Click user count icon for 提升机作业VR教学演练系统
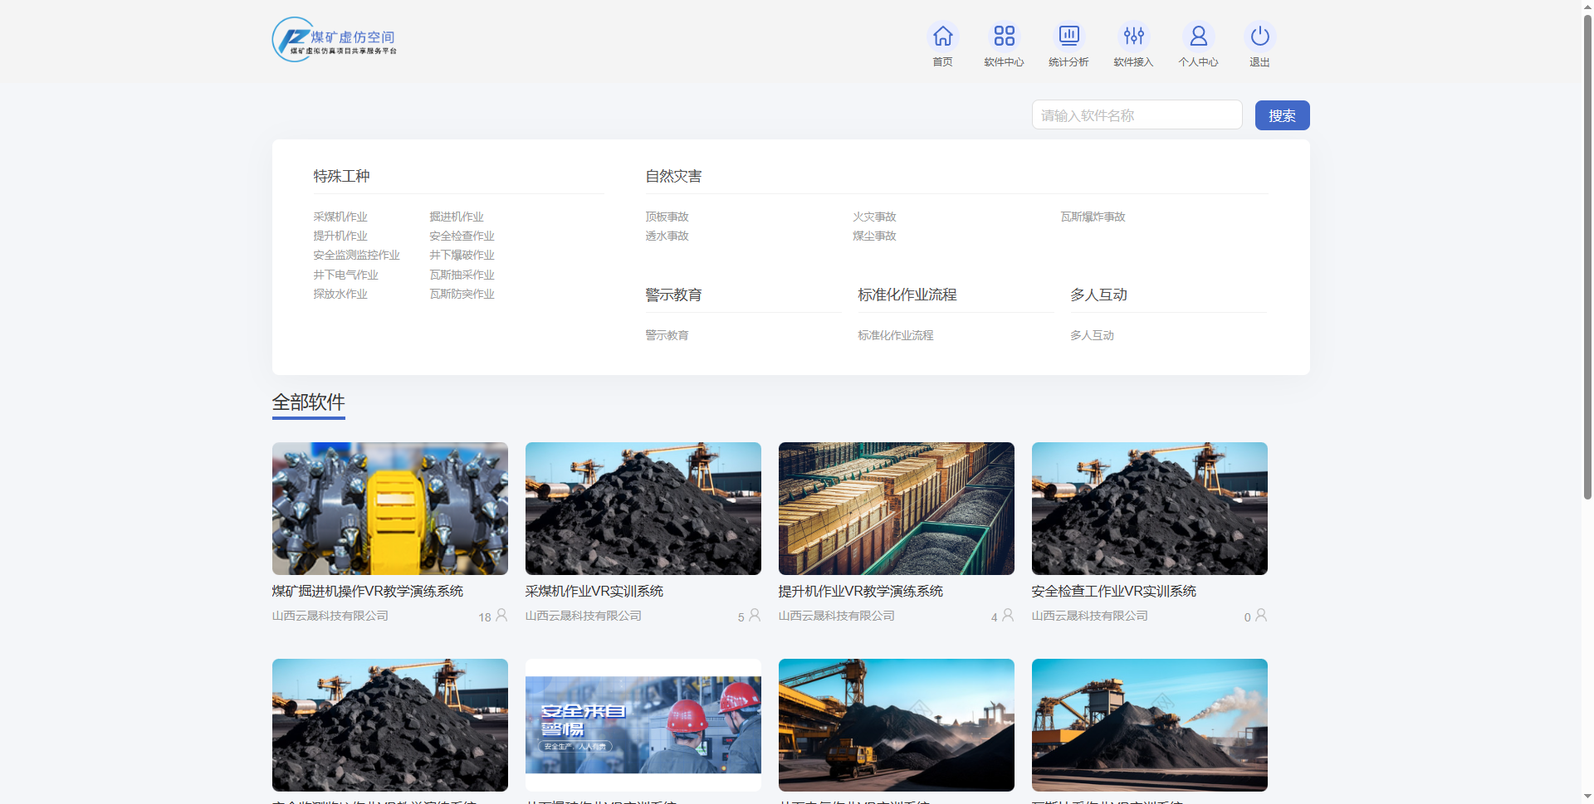Screen dimensions: 1594x804 (x=1008, y=616)
